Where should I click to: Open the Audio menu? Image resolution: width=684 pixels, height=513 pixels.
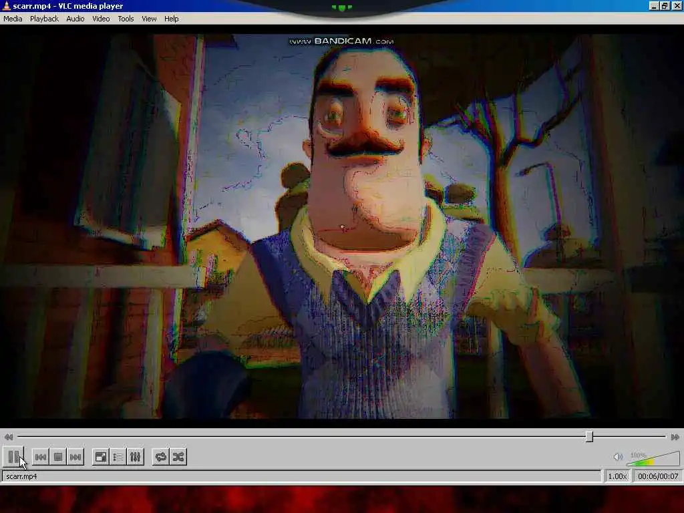pyautogui.click(x=75, y=19)
